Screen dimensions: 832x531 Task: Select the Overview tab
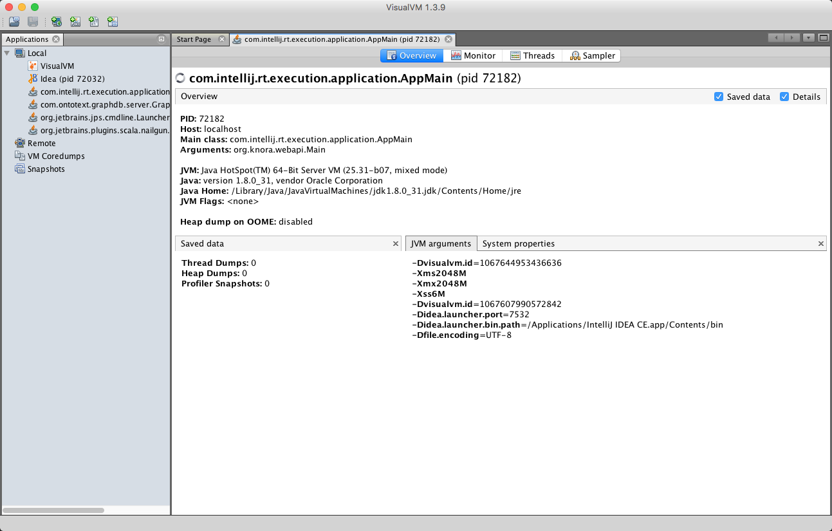411,55
